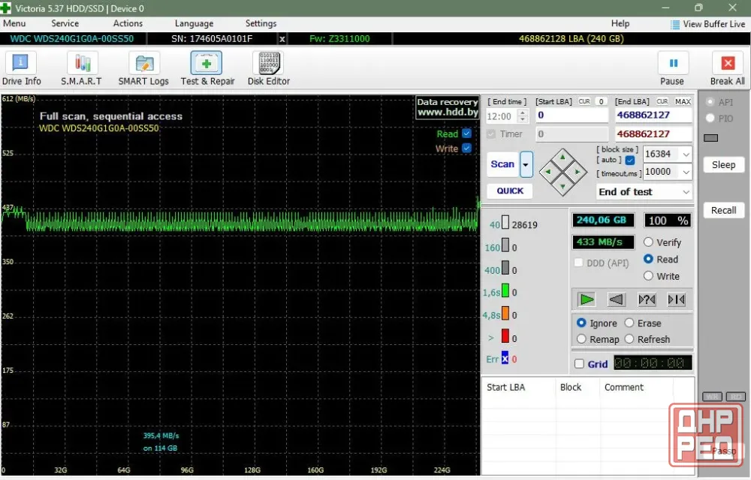Viewport: 751px width, 480px height.
Task: Click the Break All icon
Action: pos(728,63)
